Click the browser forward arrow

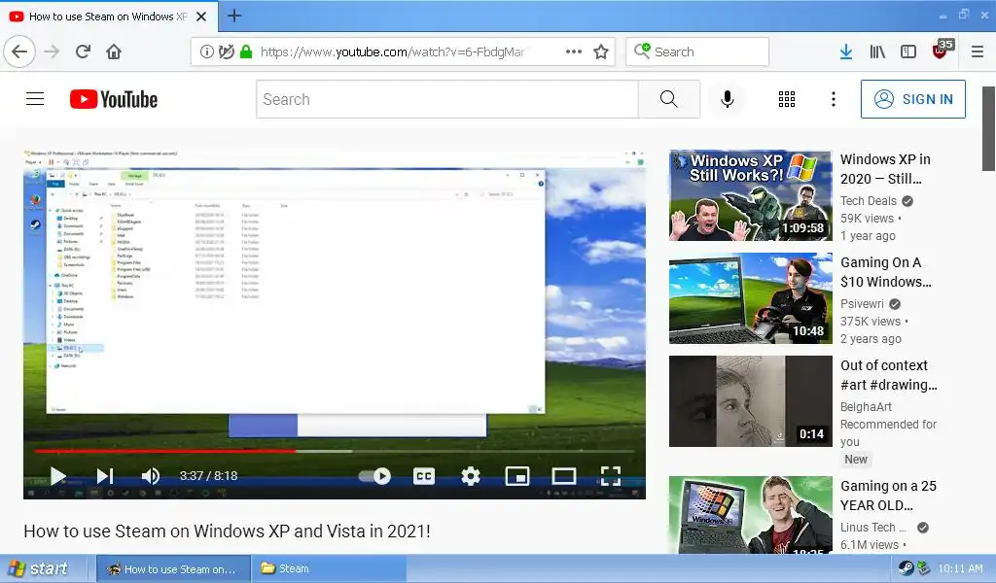(53, 51)
